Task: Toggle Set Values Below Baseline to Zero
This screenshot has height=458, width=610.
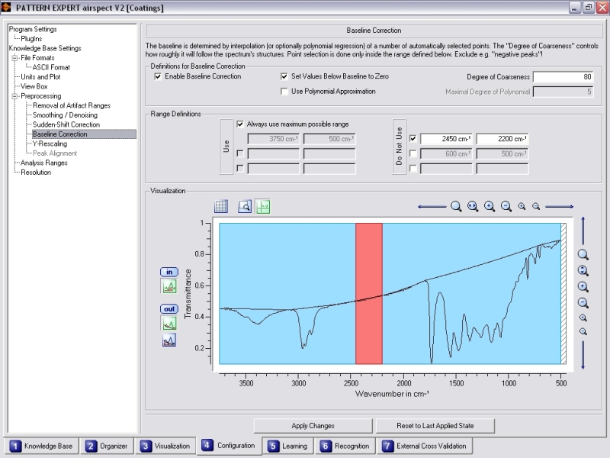Action: (285, 77)
